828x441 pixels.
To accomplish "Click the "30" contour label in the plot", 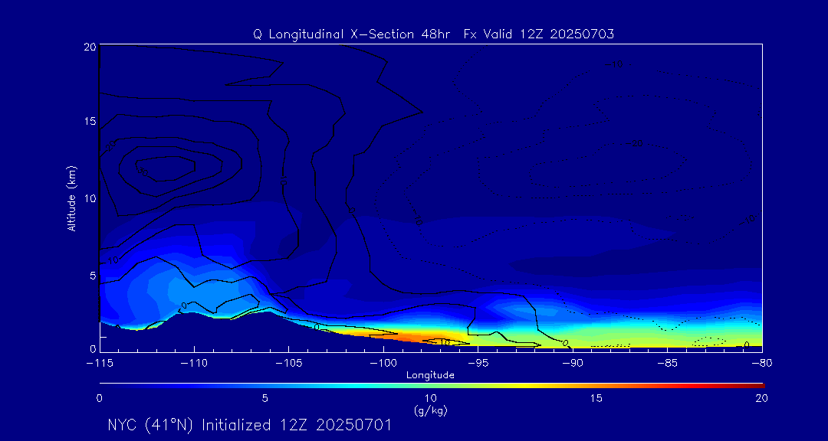I will (142, 171).
